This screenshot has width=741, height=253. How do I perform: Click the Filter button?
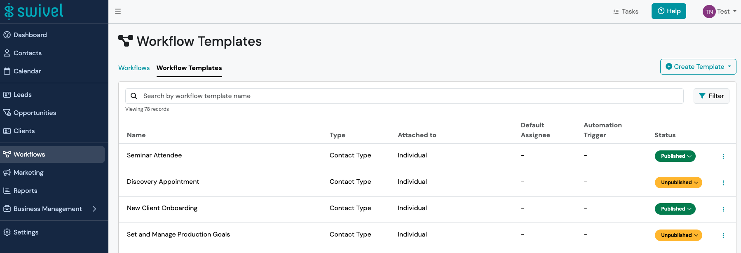pyautogui.click(x=711, y=96)
